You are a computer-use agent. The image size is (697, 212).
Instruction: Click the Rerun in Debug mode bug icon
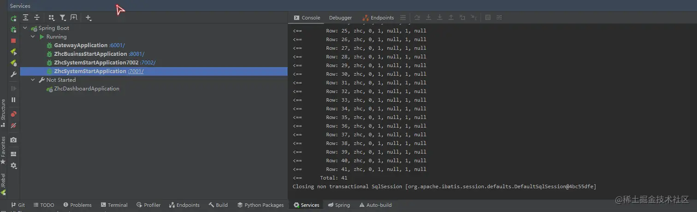pos(13,29)
